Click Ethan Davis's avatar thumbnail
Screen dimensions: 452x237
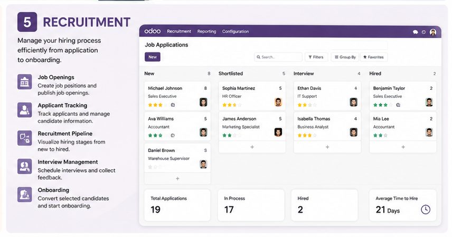pyautogui.click(x=354, y=102)
